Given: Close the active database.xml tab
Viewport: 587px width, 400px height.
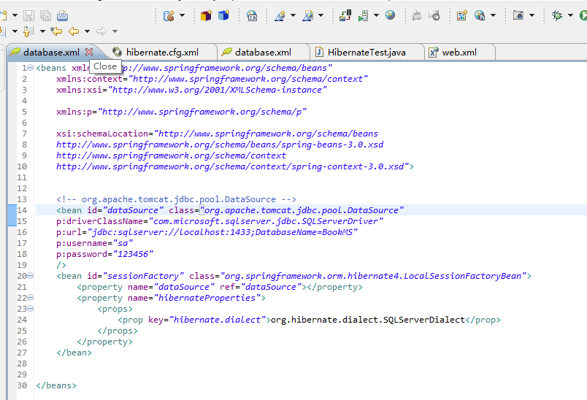Looking at the screenshot, I should [x=89, y=52].
